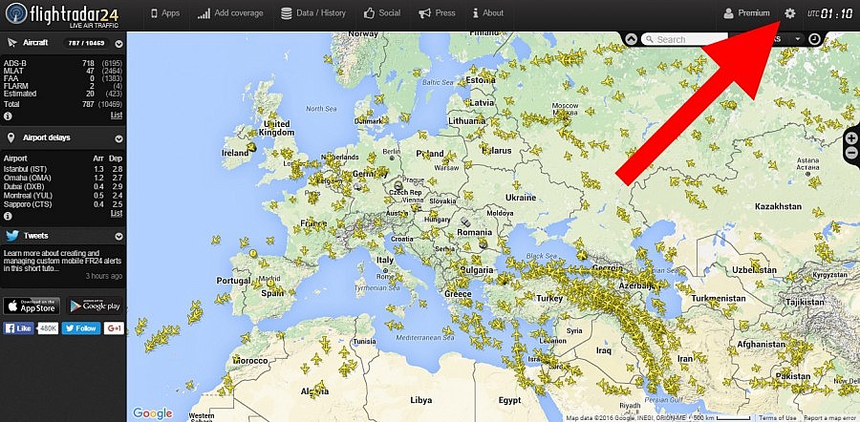Collapse the Aircraft panel
The height and width of the screenshot is (422, 860).
click(119, 44)
